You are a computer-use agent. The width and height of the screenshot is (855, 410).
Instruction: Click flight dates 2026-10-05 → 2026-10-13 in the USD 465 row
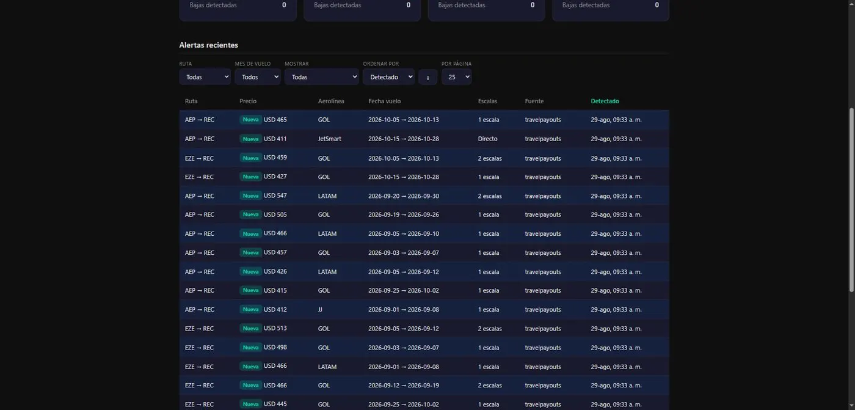click(x=404, y=120)
